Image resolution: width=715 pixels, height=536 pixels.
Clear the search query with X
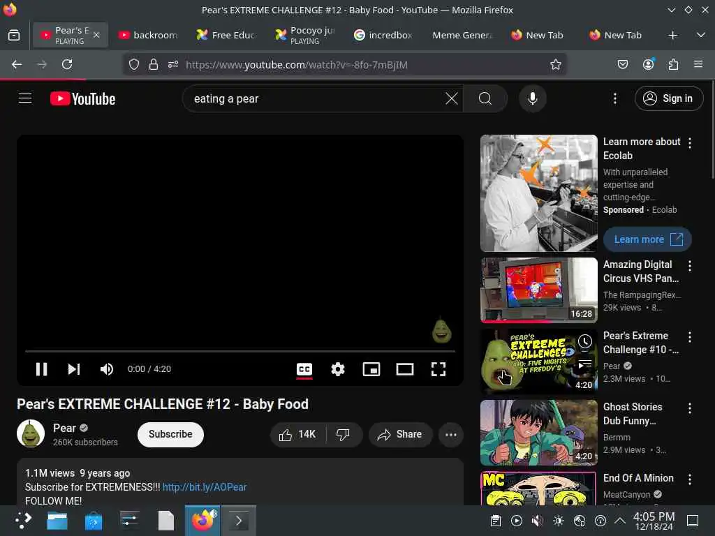(x=452, y=98)
